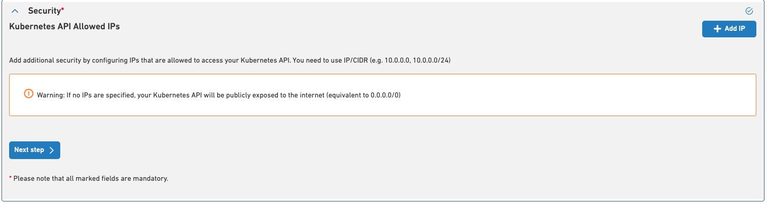The height and width of the screenshot is (204, 767).
Task: Click the "Next step" text label
Action: click(x=29, y=150)
